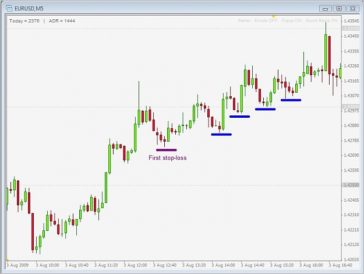Click the '3 Aug 15:20' time axis label
The width and height of the screenshot is (364, 274).
pyautogui.click(x=282, y=265)
